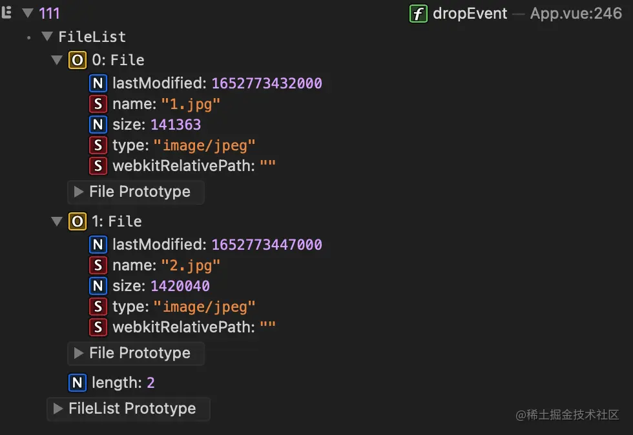Collapse the FileList disclosure triangle

click(x=47, y=37)
